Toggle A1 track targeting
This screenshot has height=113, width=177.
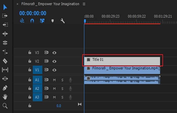(x=37, y=80)
